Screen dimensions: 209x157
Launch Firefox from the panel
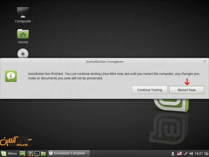31,153
